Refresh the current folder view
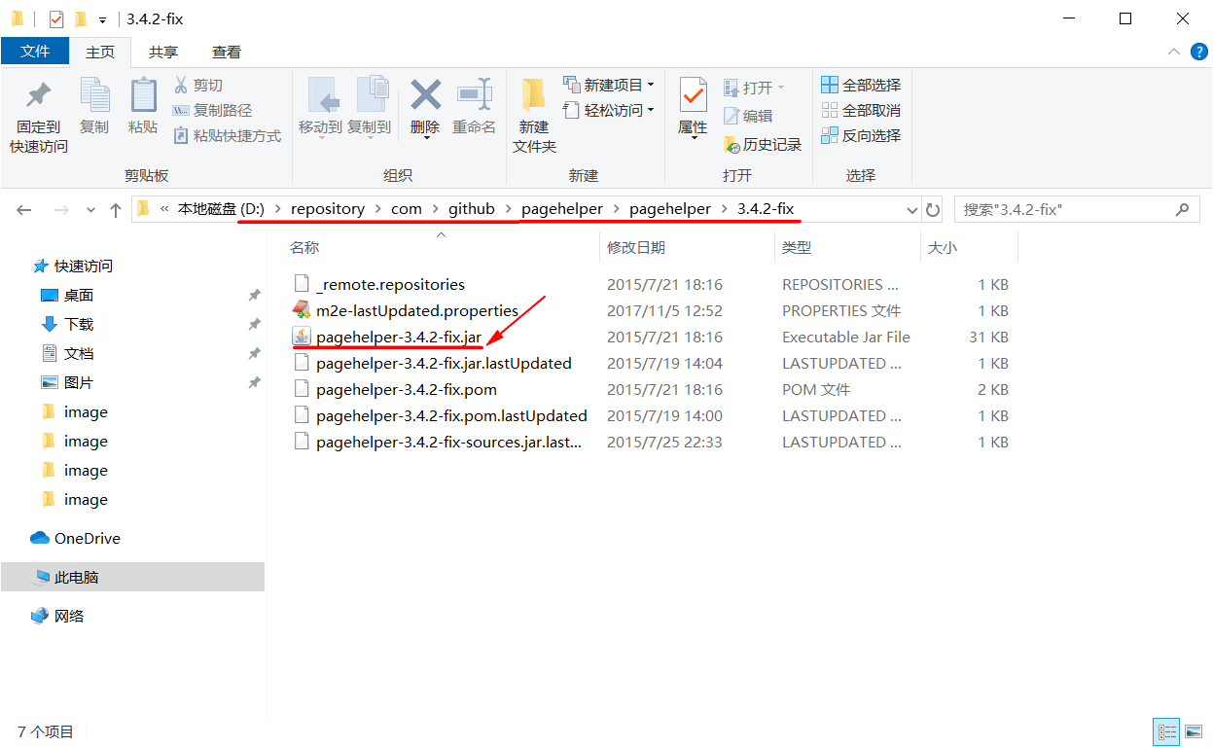 pos(933,209)
